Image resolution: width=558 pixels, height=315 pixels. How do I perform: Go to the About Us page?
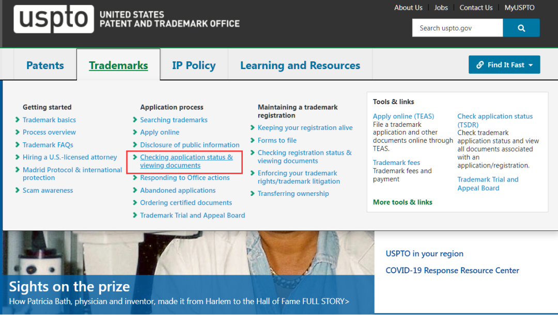(408, 8)
